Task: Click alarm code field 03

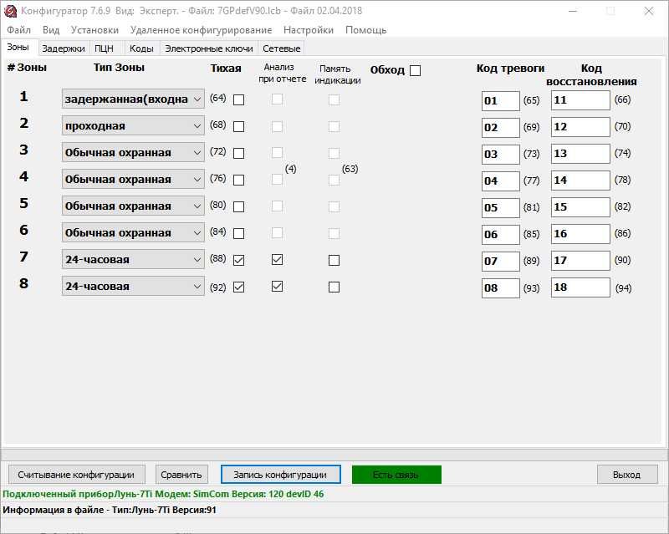Action: pyautogui.click(x=500, y=155)
